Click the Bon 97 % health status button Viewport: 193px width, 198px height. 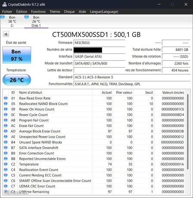(x=17, y=55)
